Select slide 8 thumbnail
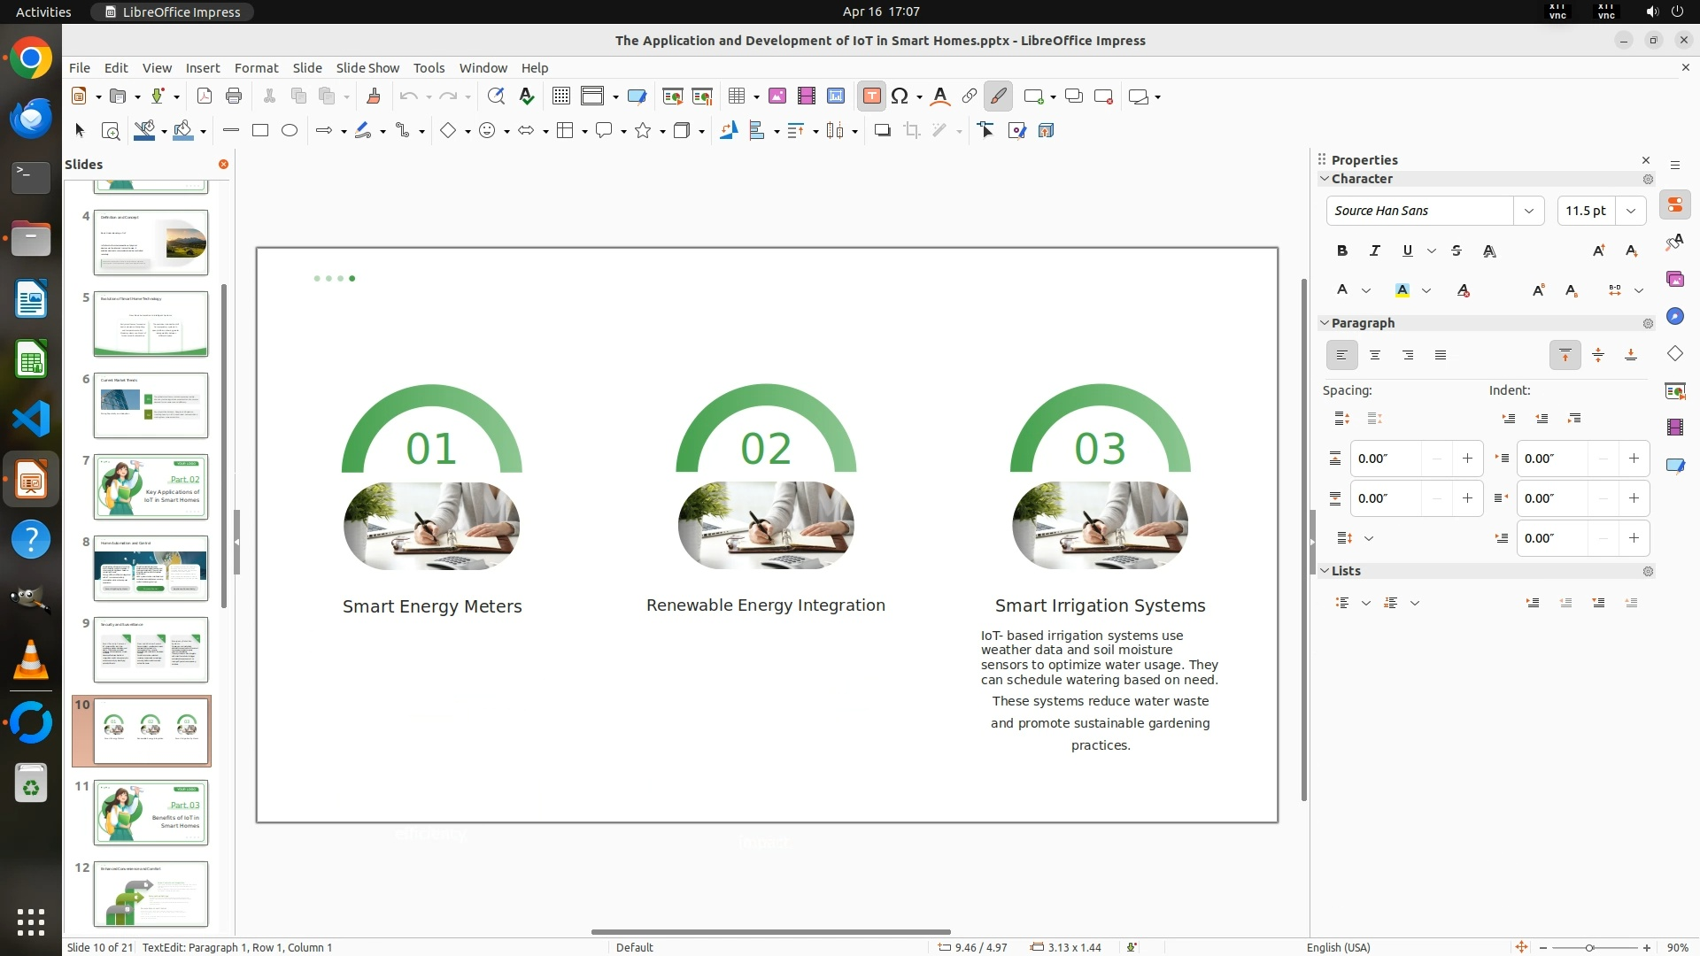Viewport: 1700px width, 956px height. pyautogui.click(x=151, y=568)
